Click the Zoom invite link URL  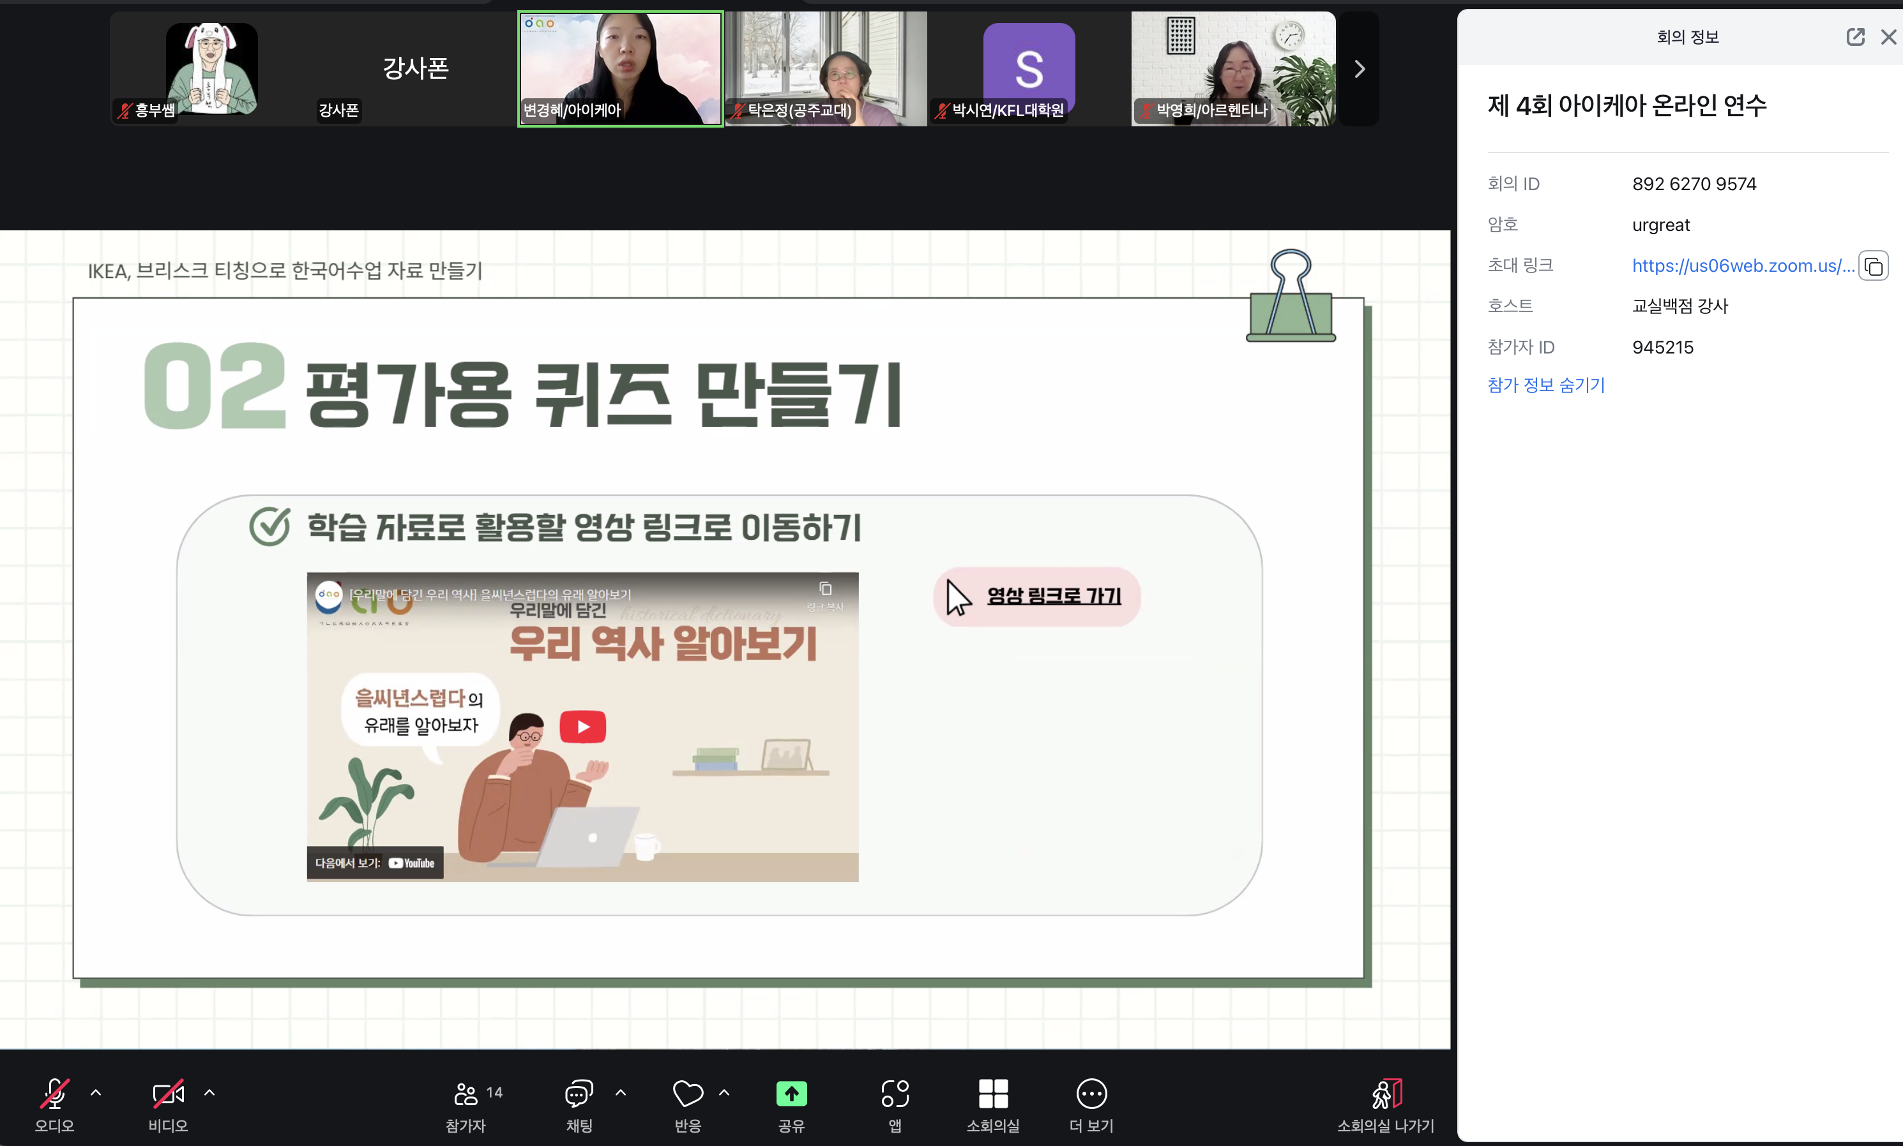[x=1742, y=266]
